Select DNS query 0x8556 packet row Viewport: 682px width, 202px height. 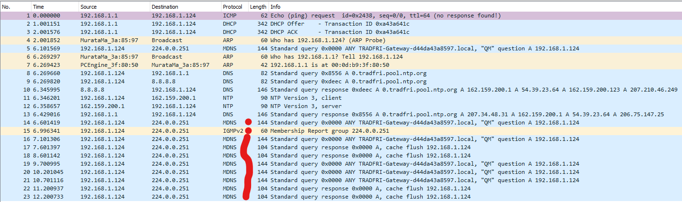pyautogui.click(x=341, y=73)
